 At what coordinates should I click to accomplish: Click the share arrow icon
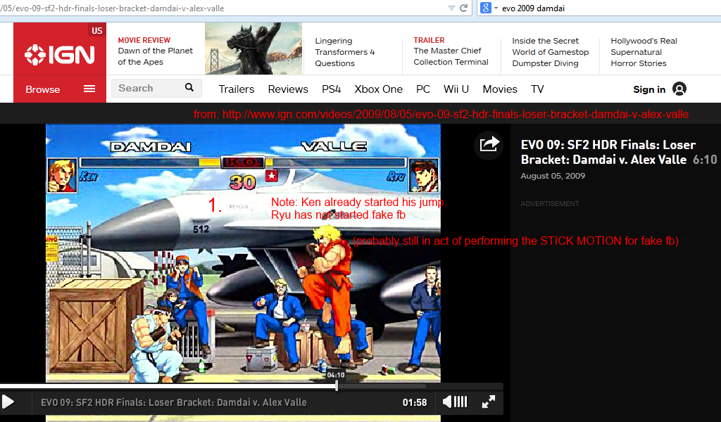pos(489,145)
